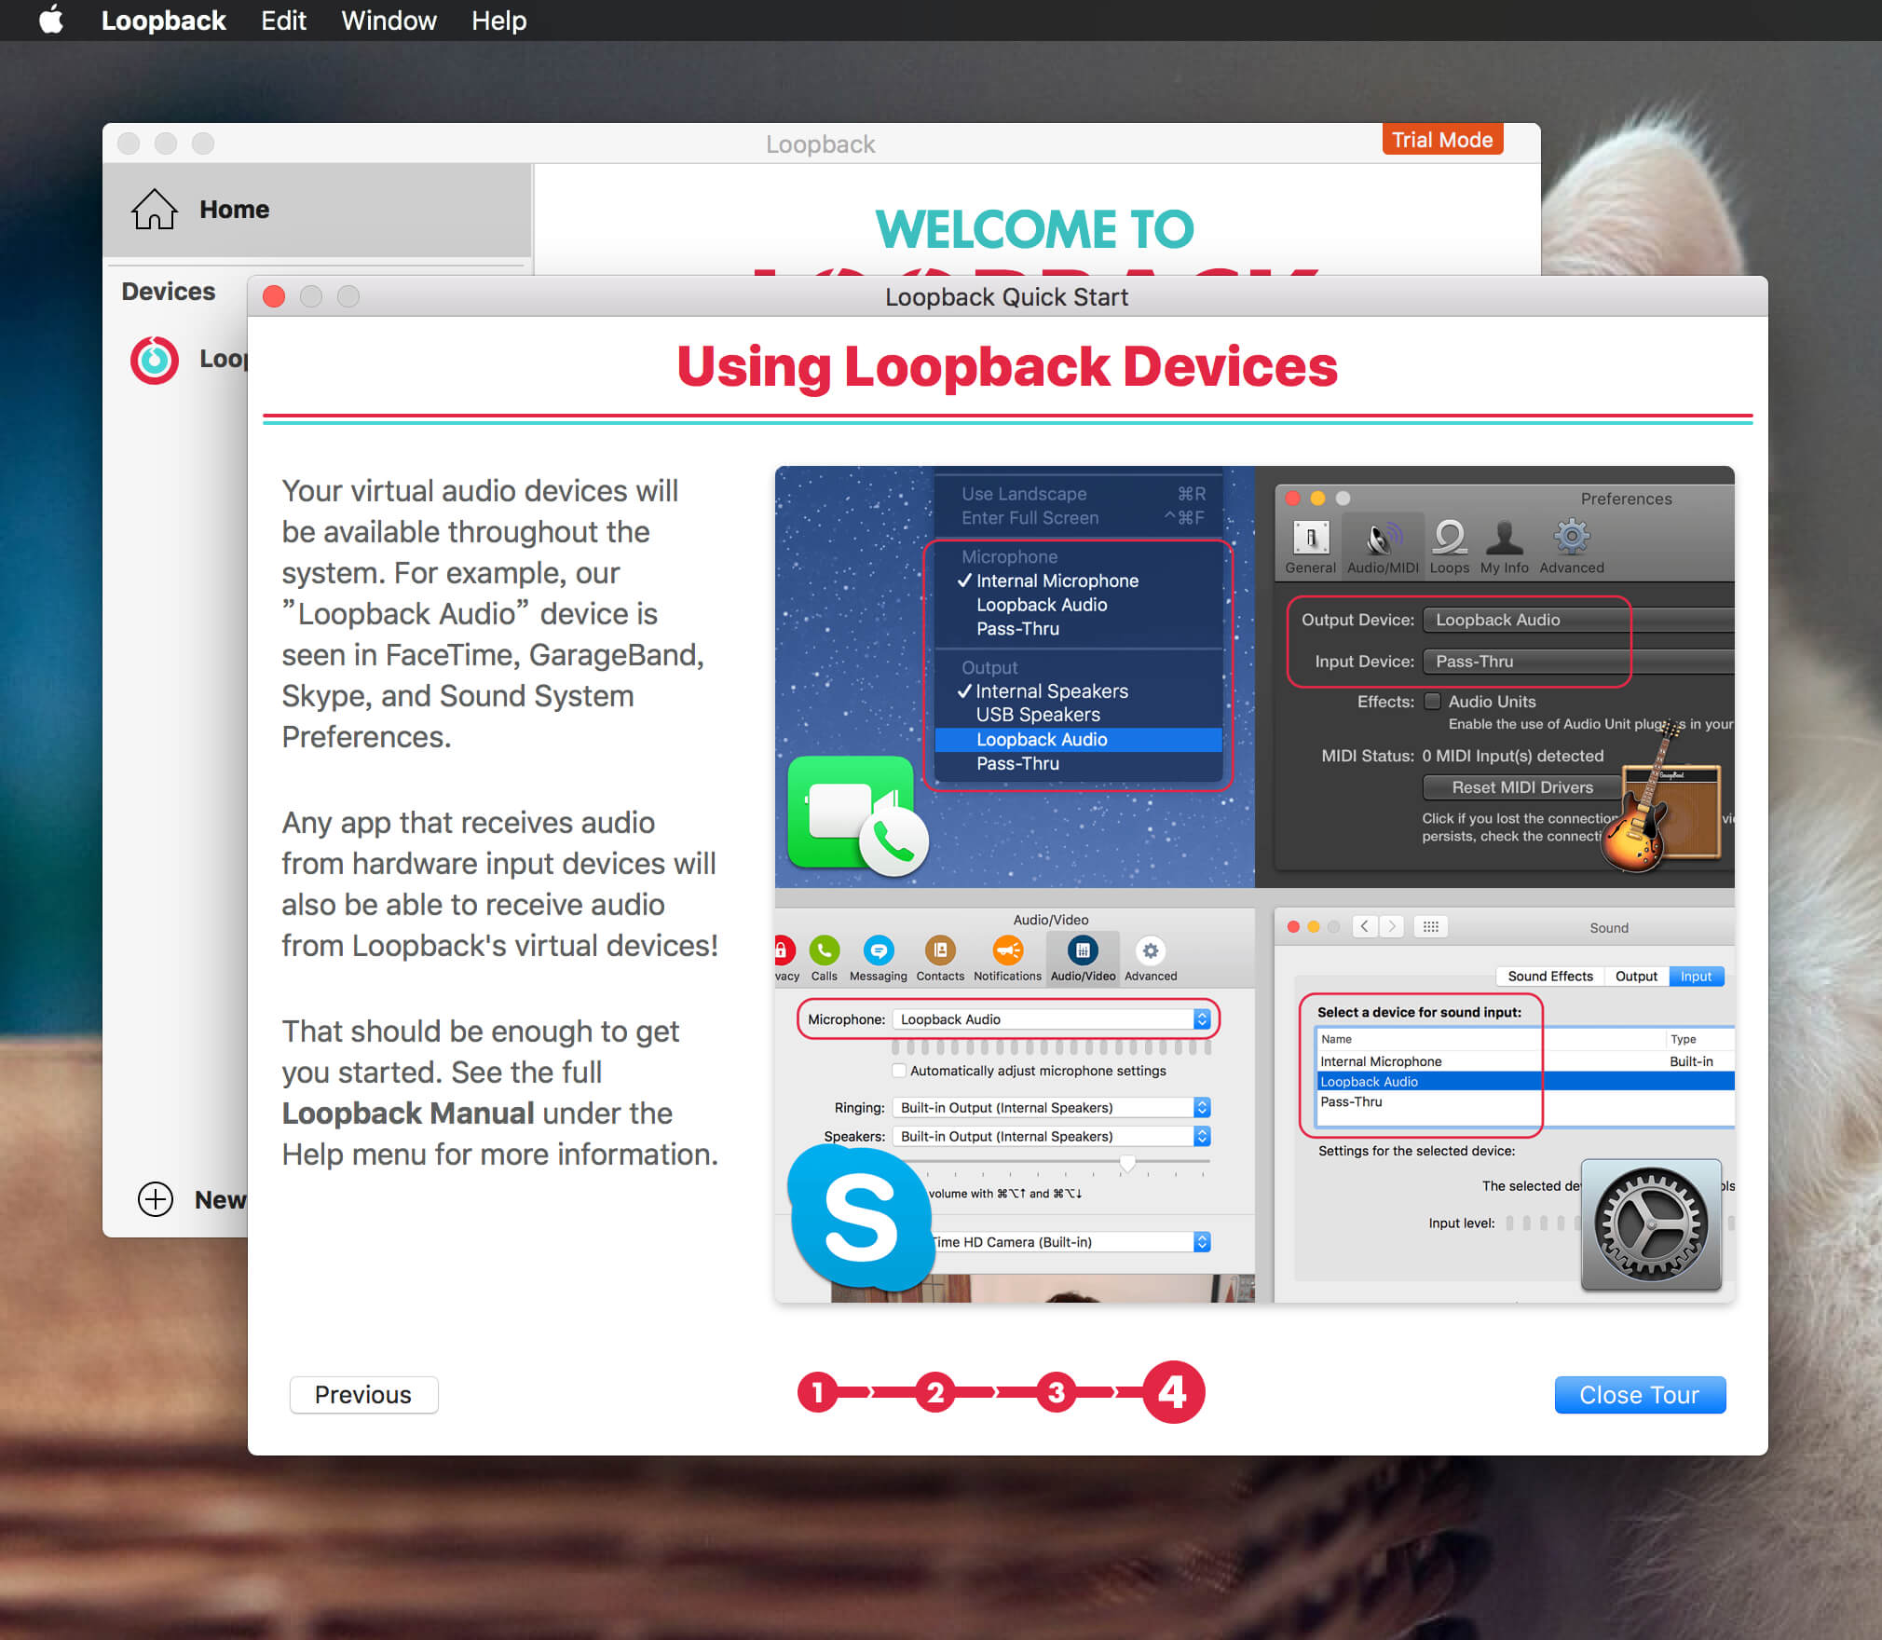Click the New device plus icon
The width and height of the screenshot is (1882, 1640).
(x=156, y=1199)
